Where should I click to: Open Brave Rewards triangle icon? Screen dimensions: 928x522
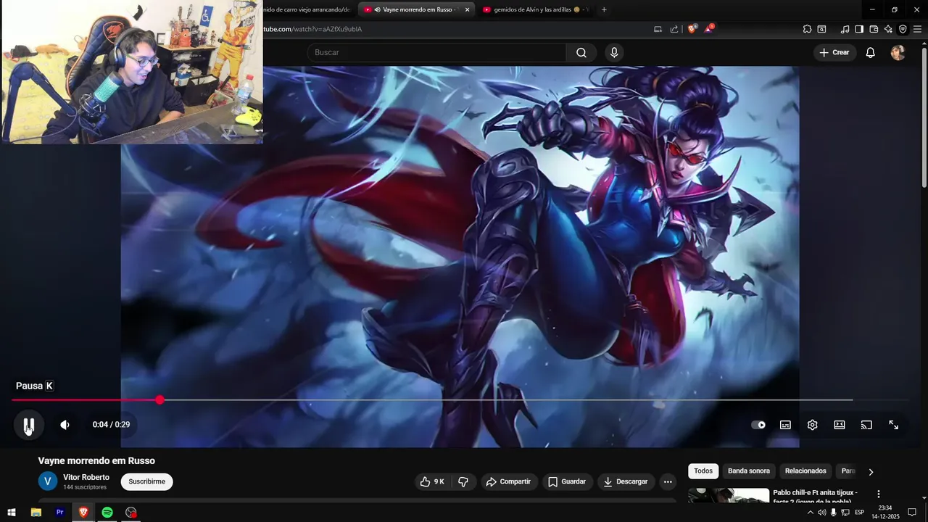point(709,29)
